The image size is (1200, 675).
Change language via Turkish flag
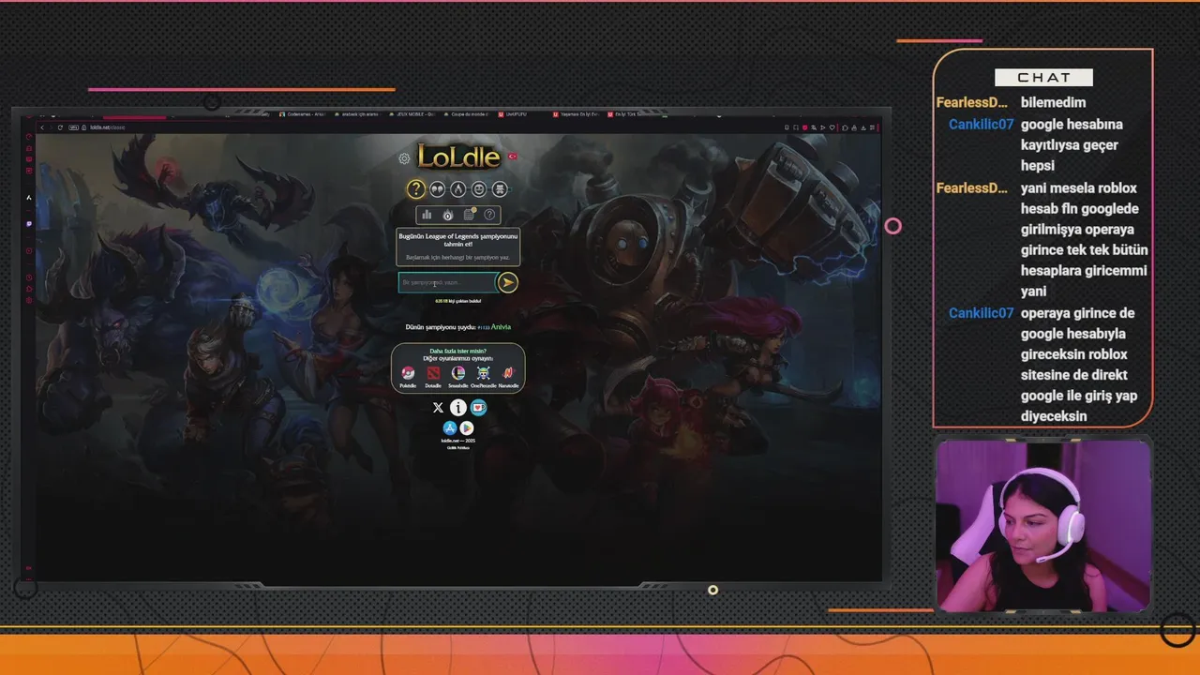(512, 157)
